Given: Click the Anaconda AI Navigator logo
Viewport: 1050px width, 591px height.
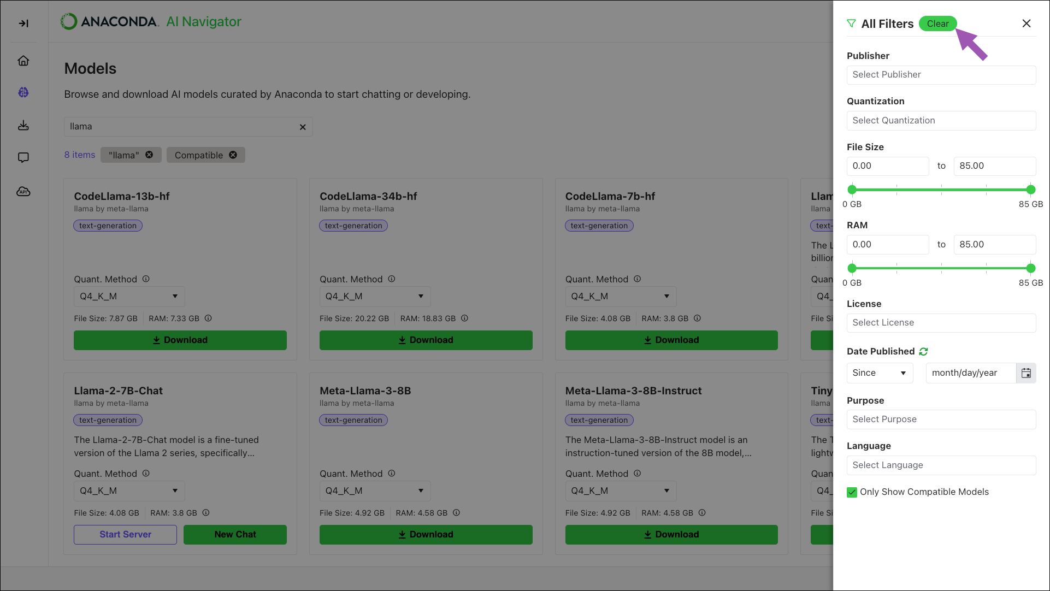Looking at the screenshot, I should [151, 21].
